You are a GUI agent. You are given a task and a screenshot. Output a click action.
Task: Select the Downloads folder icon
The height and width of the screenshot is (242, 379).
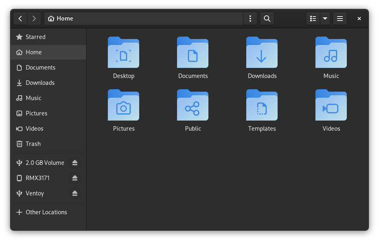(x=262, y=53)
